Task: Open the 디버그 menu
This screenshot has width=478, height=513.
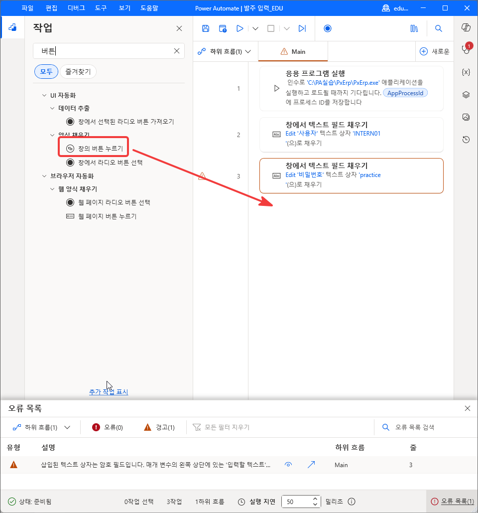Action: pyautogui.click(x=76, y=8)
